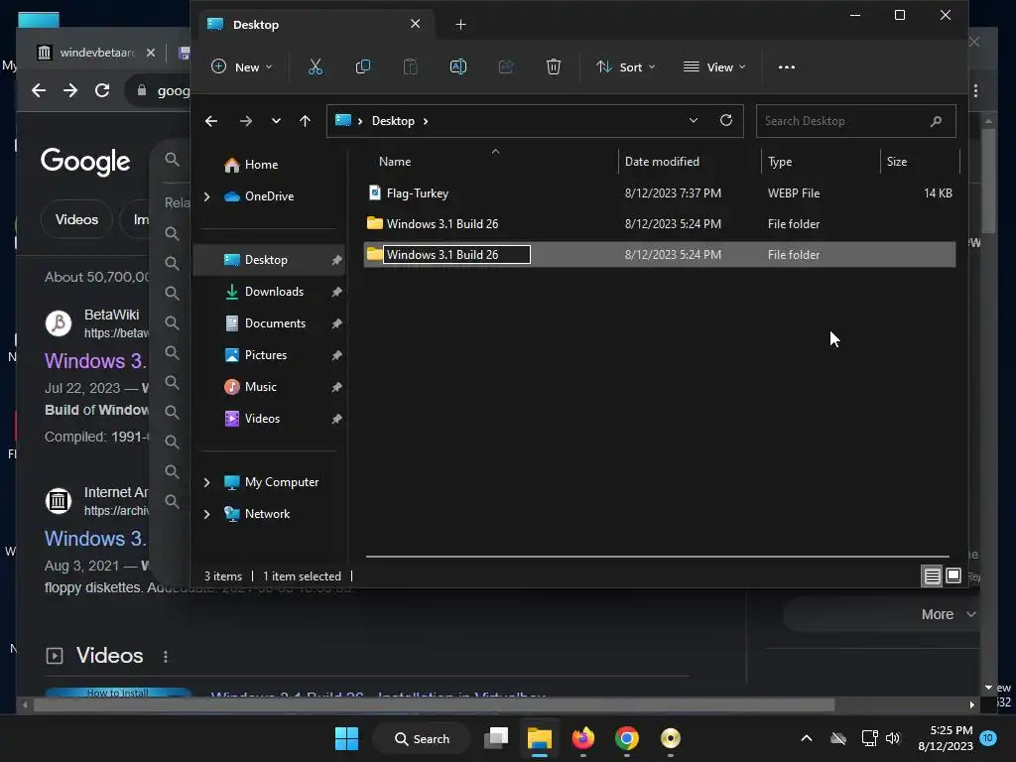Expand the My Computer tree node
1016x762 pixels.
point(206,482)
